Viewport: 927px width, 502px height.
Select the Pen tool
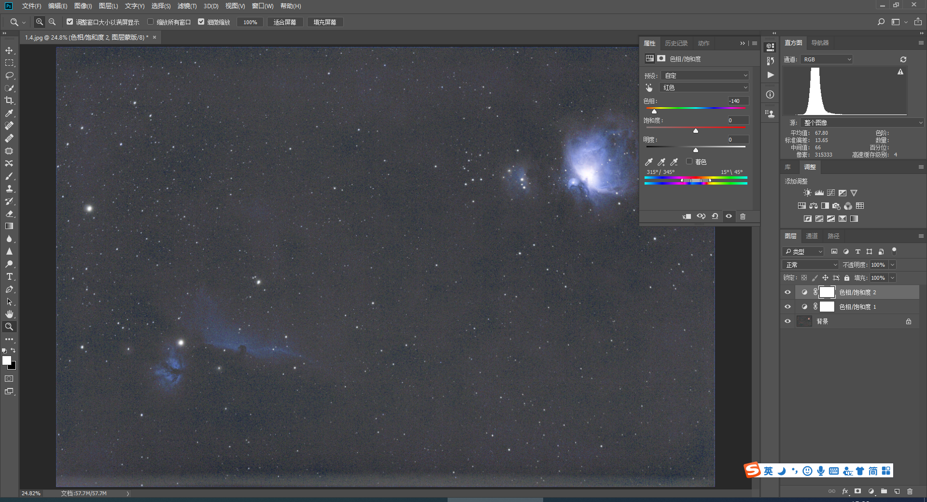pyautogui.click(x=9, y=289)
